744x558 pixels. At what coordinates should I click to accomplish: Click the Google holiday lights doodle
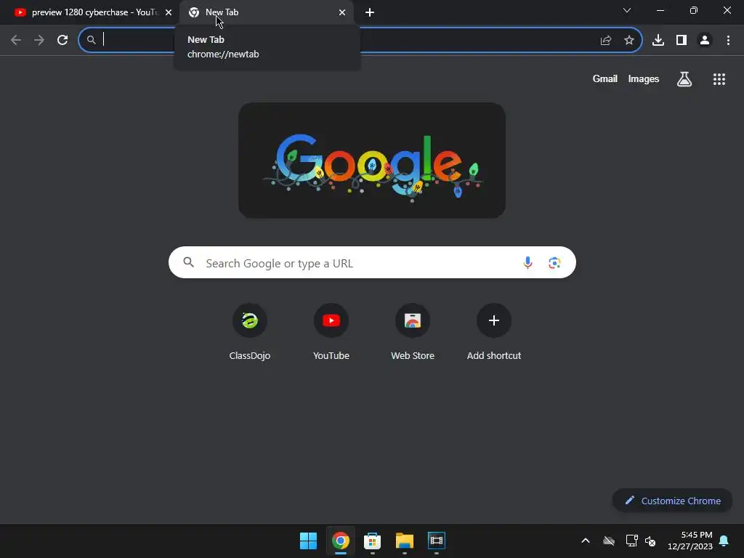pos(371,161)
